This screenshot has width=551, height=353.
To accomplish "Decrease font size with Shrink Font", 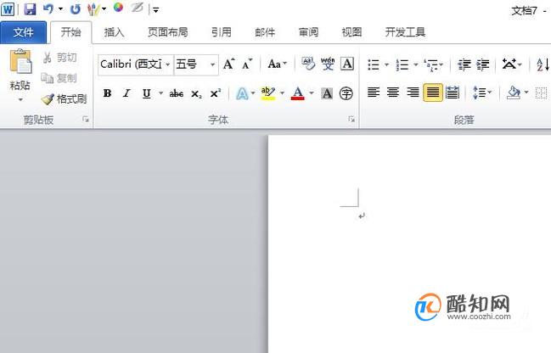I will pyautogui.click(x=247, y=64).
